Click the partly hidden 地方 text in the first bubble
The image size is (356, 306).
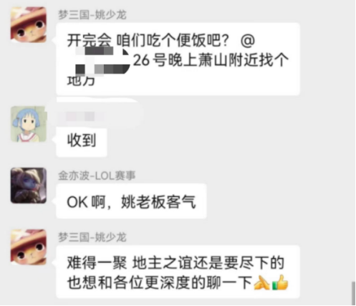tap(81, 81)
